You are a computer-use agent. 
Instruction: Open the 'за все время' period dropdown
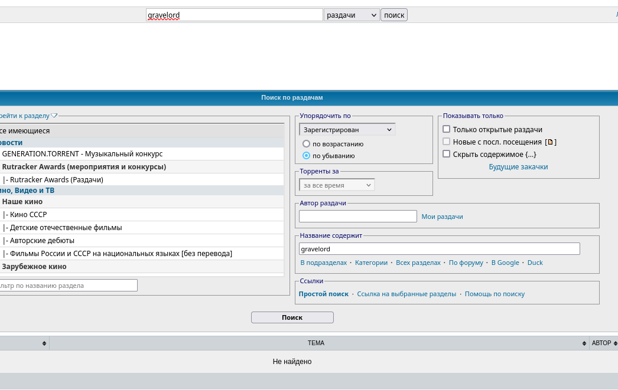(337, 185)
